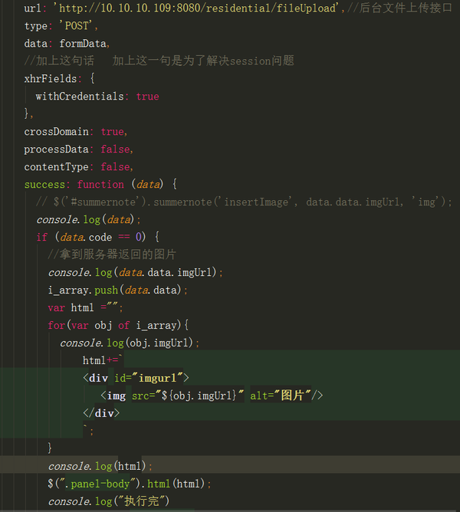This screenshot has width=460, height=512.
Task: Click the success function keyword
Action: pos(100,184)
